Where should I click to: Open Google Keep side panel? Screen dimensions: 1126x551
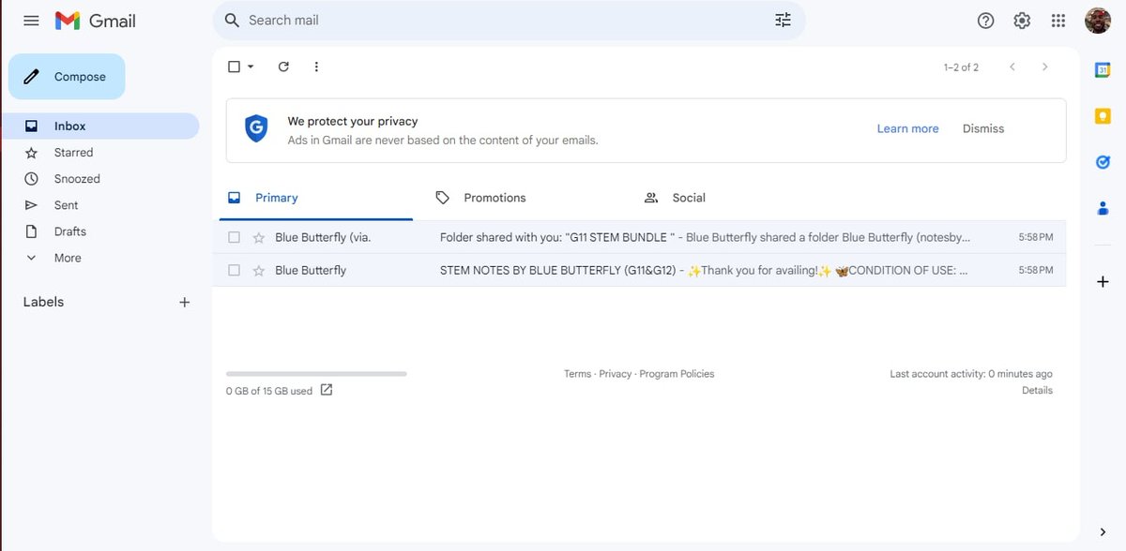click(x=1103, y=116)
